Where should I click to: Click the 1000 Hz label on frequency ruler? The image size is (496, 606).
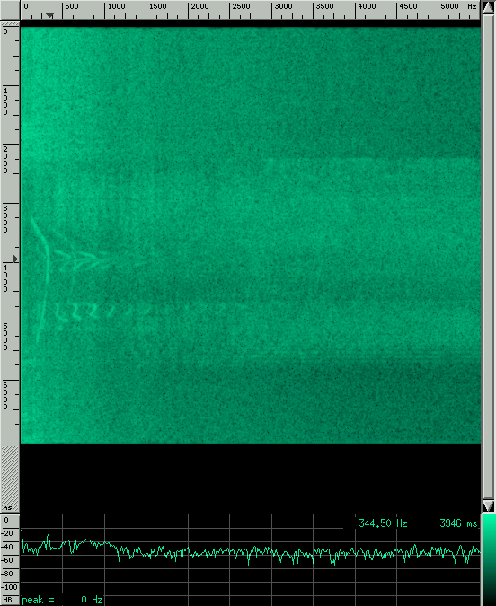[117, 6]
